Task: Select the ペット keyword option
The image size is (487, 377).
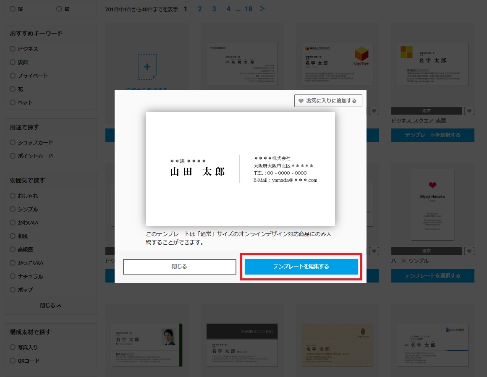Action: [x=13, y=102]
